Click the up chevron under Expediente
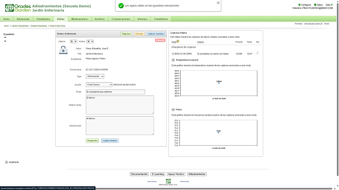 (5, 37)
